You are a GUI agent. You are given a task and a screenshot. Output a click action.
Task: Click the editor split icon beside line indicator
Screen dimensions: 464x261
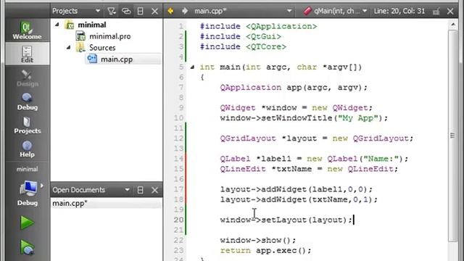(x=436, y=12)
